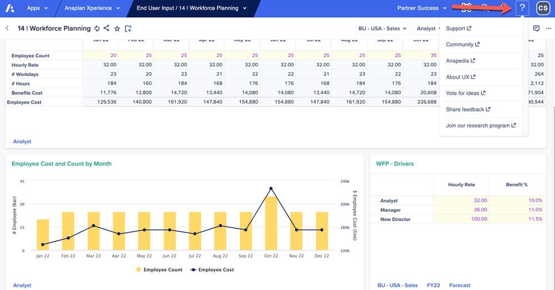
Task: Expand End User Input page selector
Action: pyautogui.click(x=192, y=8)
